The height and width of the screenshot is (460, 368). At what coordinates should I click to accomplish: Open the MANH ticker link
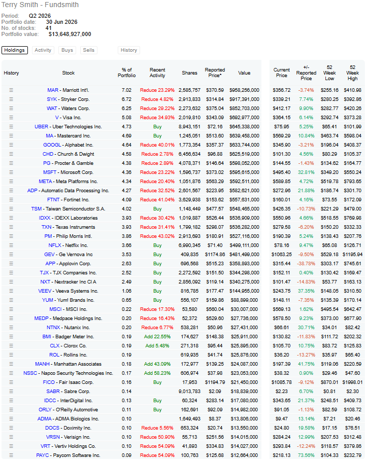coord(42,364)
